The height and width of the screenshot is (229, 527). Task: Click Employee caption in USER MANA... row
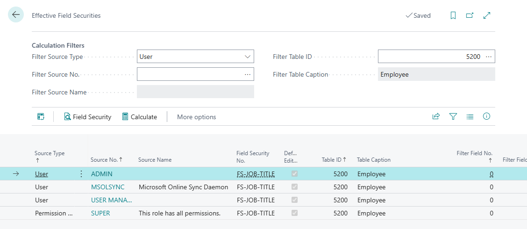point(371,200)
